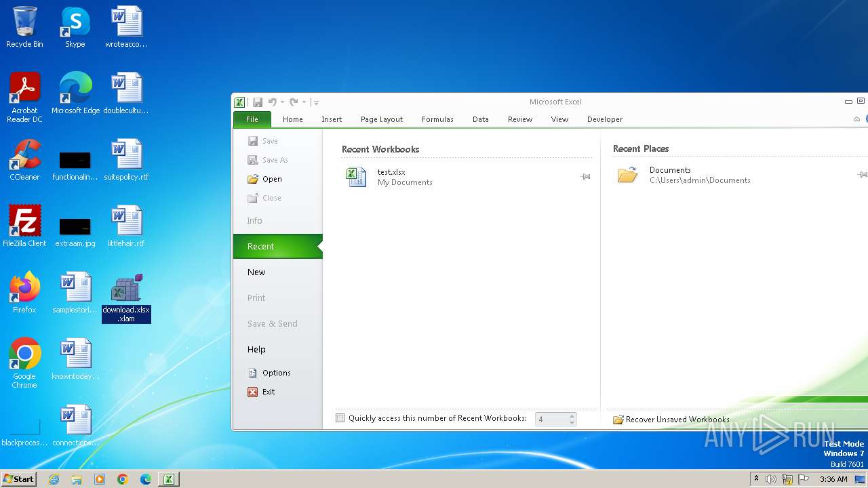The width and height of the screenshot is (868, 488).
Task: Select Recent in the Backstage sidebar
Action: pyautogui.click(x=277, y=247)
